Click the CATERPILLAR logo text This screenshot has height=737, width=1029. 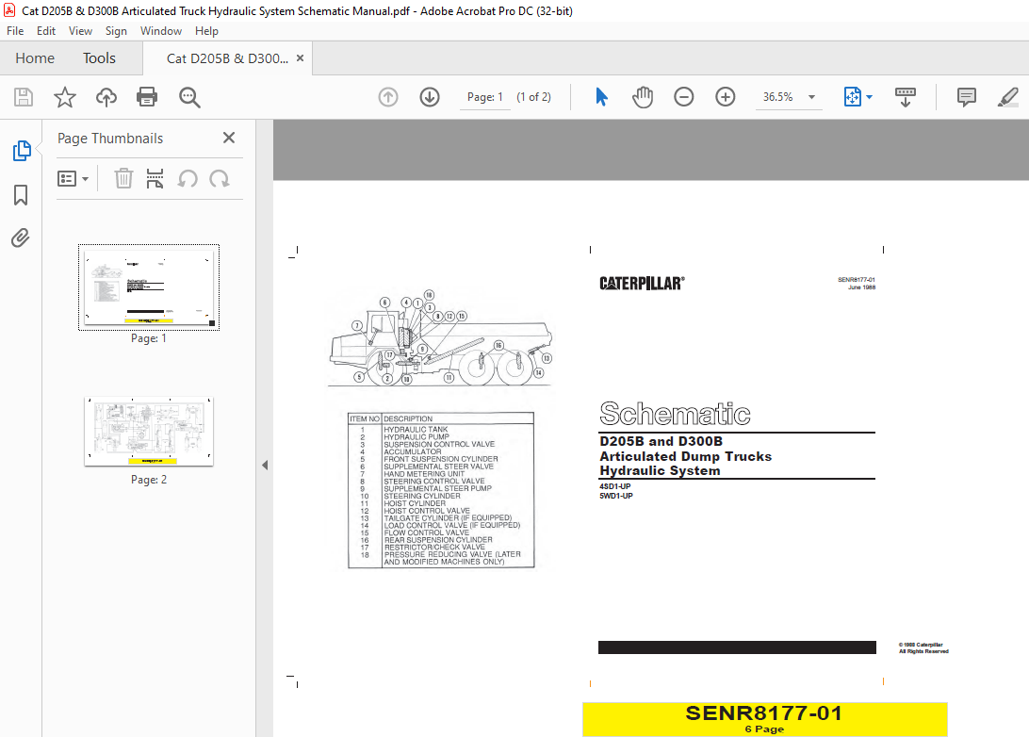pos(642,284)
